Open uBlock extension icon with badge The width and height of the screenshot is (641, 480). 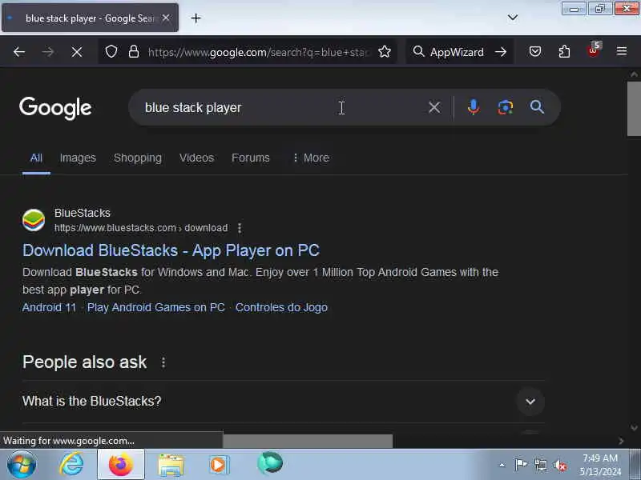594,50
